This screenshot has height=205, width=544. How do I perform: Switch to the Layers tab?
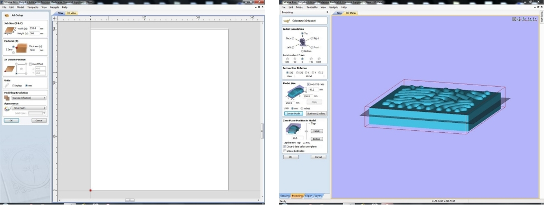[x=319, y=196]
